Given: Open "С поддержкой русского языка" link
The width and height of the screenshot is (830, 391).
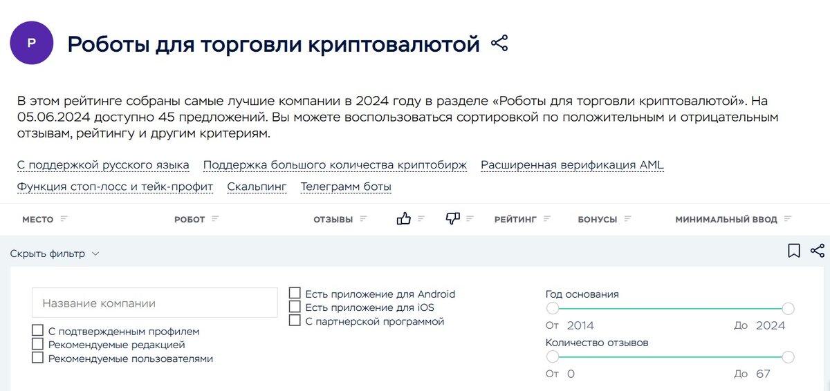Looking at the screenshot, I should pos(103,165).
